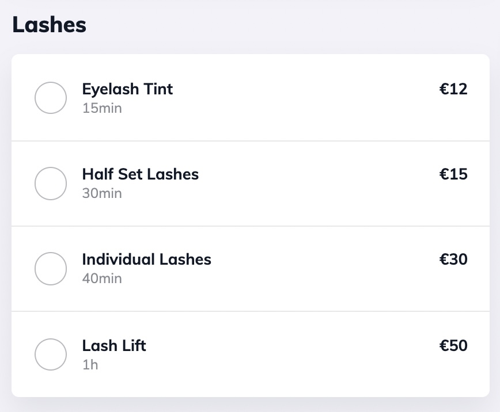Image resolution: width=500 pixels, height=412 pixels.
Task: Click the €30 price label
Action: coord(453,260)
